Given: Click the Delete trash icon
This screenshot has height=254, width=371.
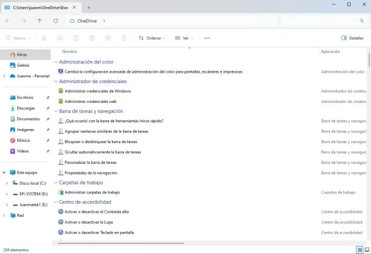Looking at the screenshot, I should (x=124, y=38).
